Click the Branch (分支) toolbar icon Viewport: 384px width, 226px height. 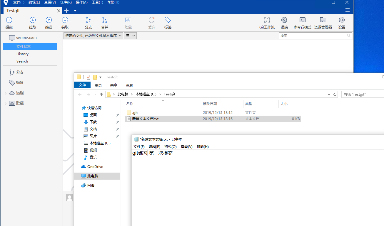tap(89, 20)
